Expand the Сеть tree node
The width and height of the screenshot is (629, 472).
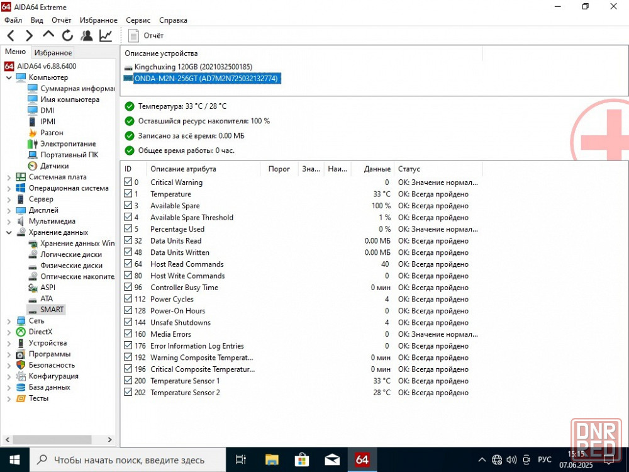[x=9, y=321]
